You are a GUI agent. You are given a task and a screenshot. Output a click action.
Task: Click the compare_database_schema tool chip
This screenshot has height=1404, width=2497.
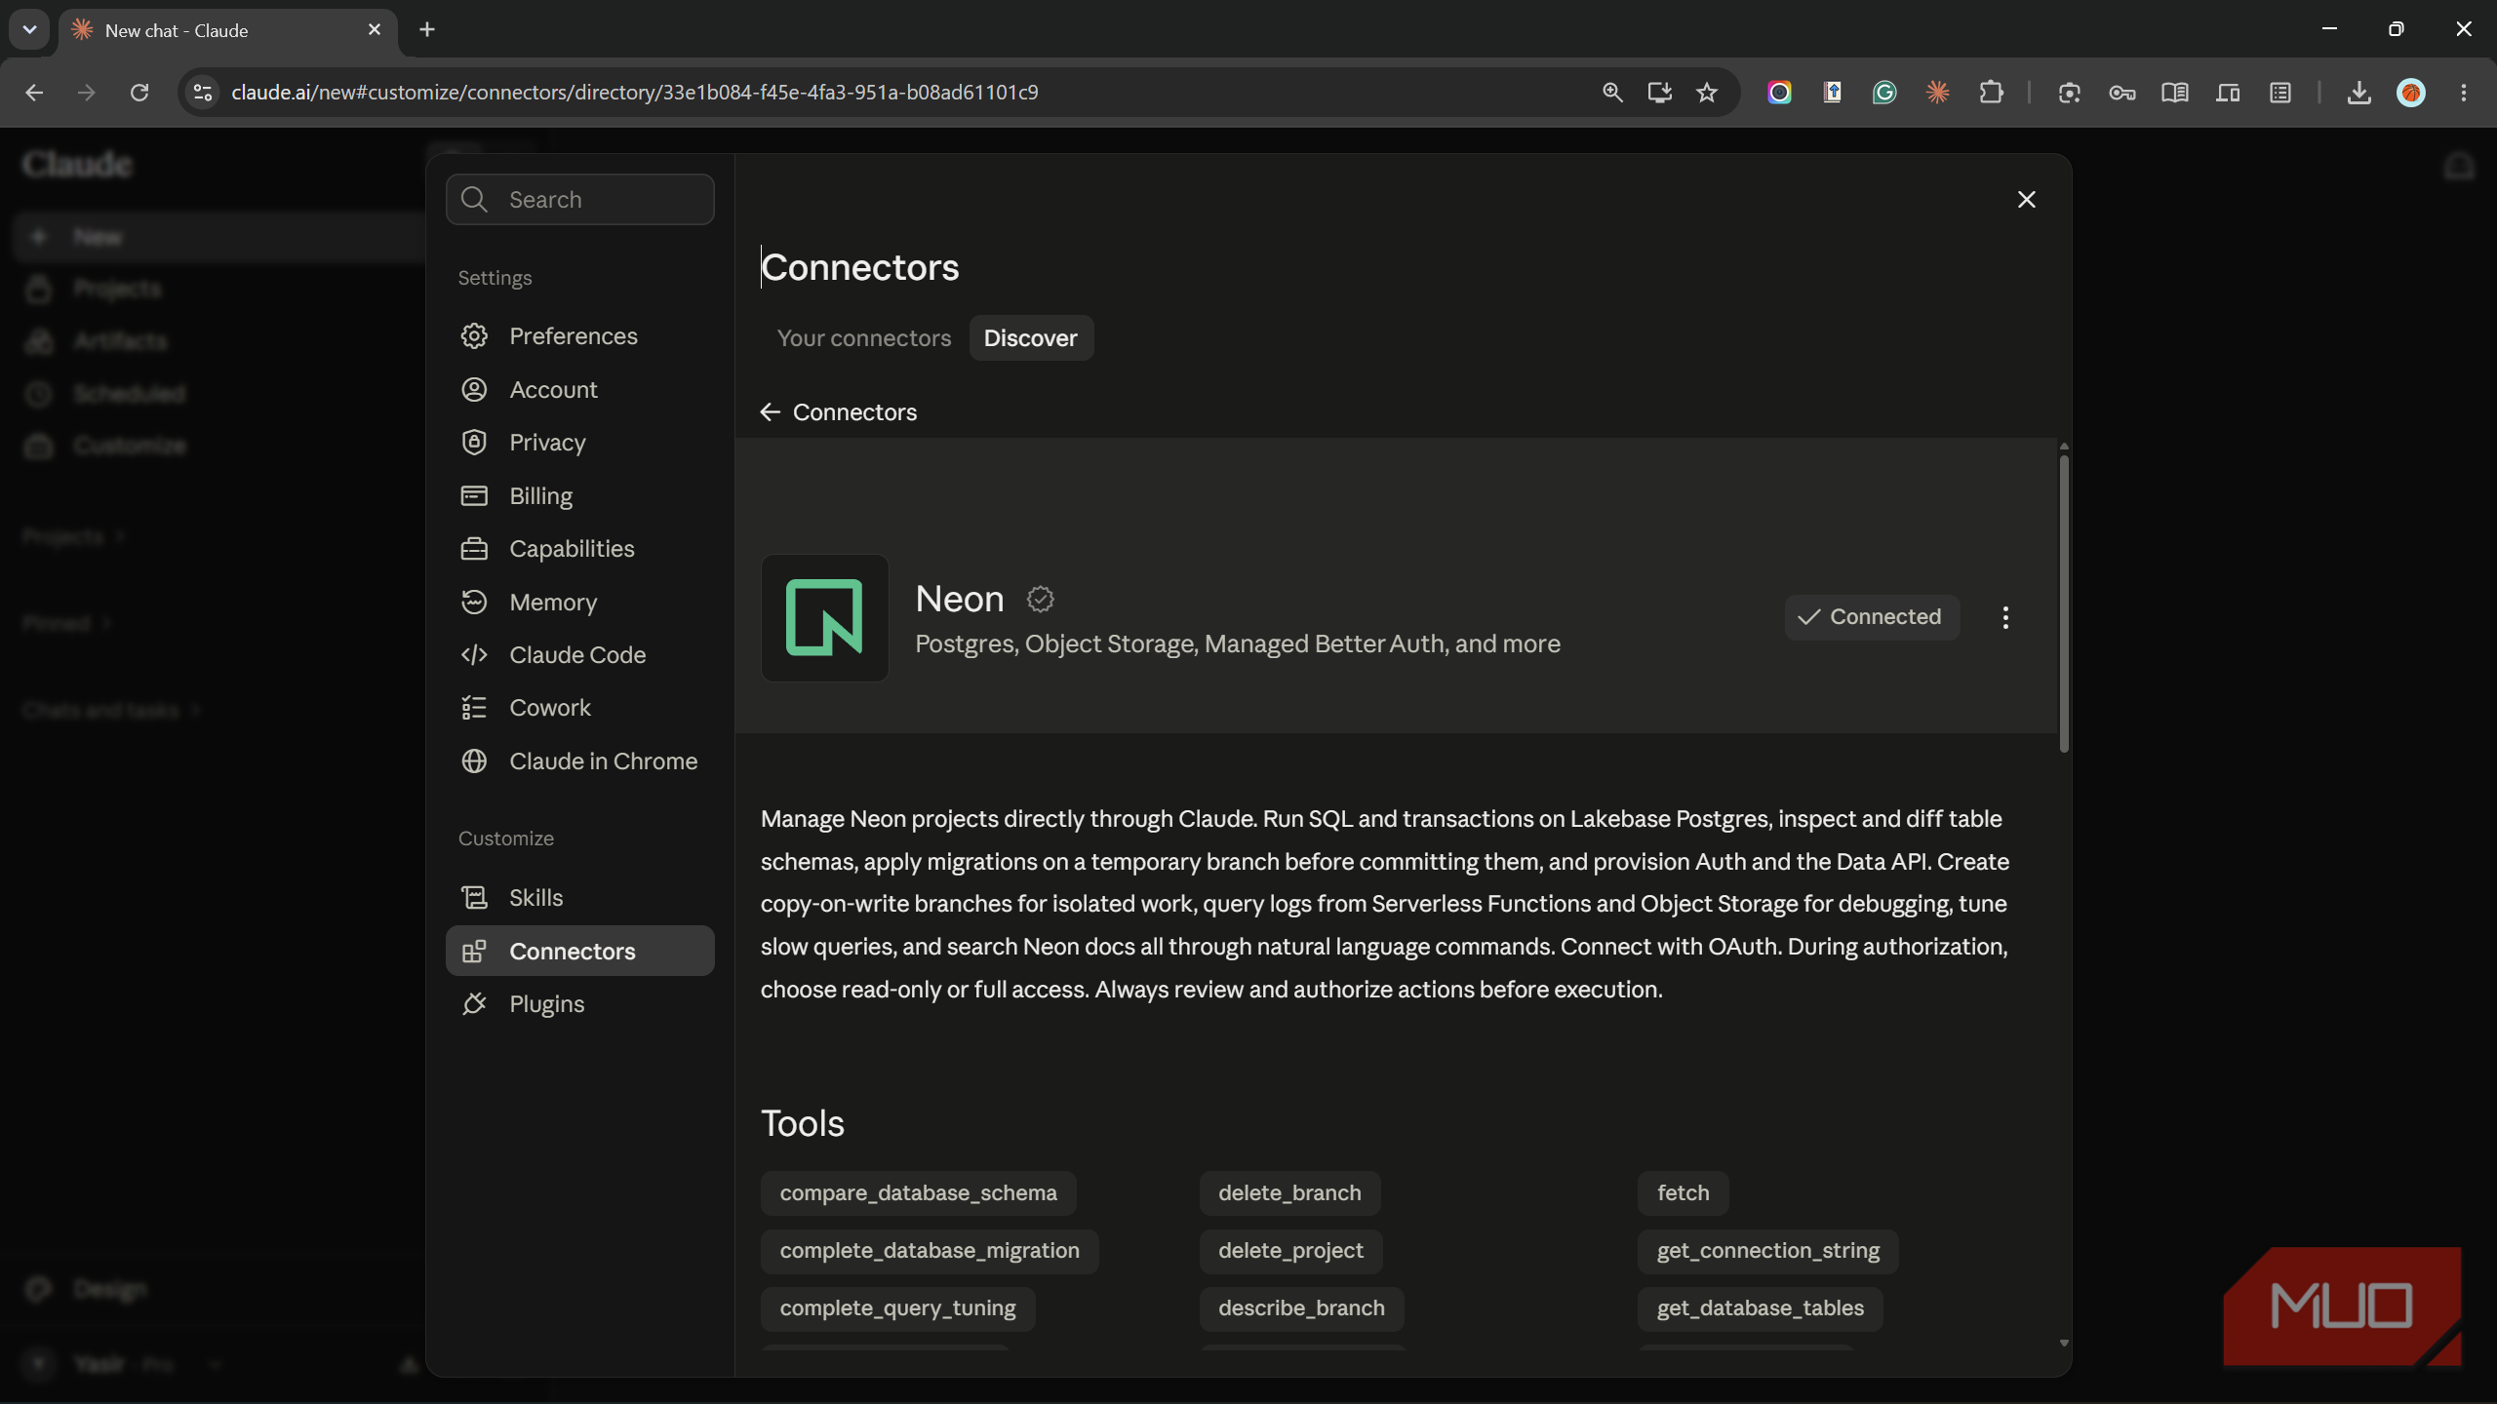(918, 1192)
